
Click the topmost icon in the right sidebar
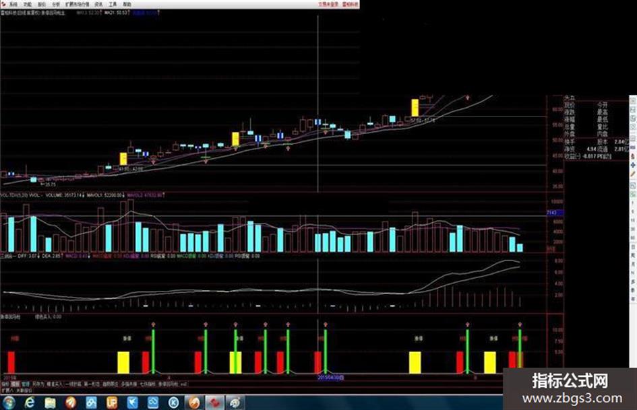pyautogui.click(x=633, y=100)
